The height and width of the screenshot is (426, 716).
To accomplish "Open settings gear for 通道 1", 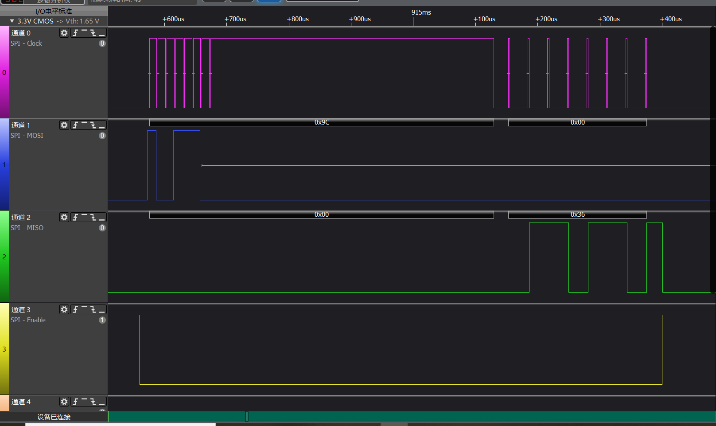I will click(x=64, y=125).
